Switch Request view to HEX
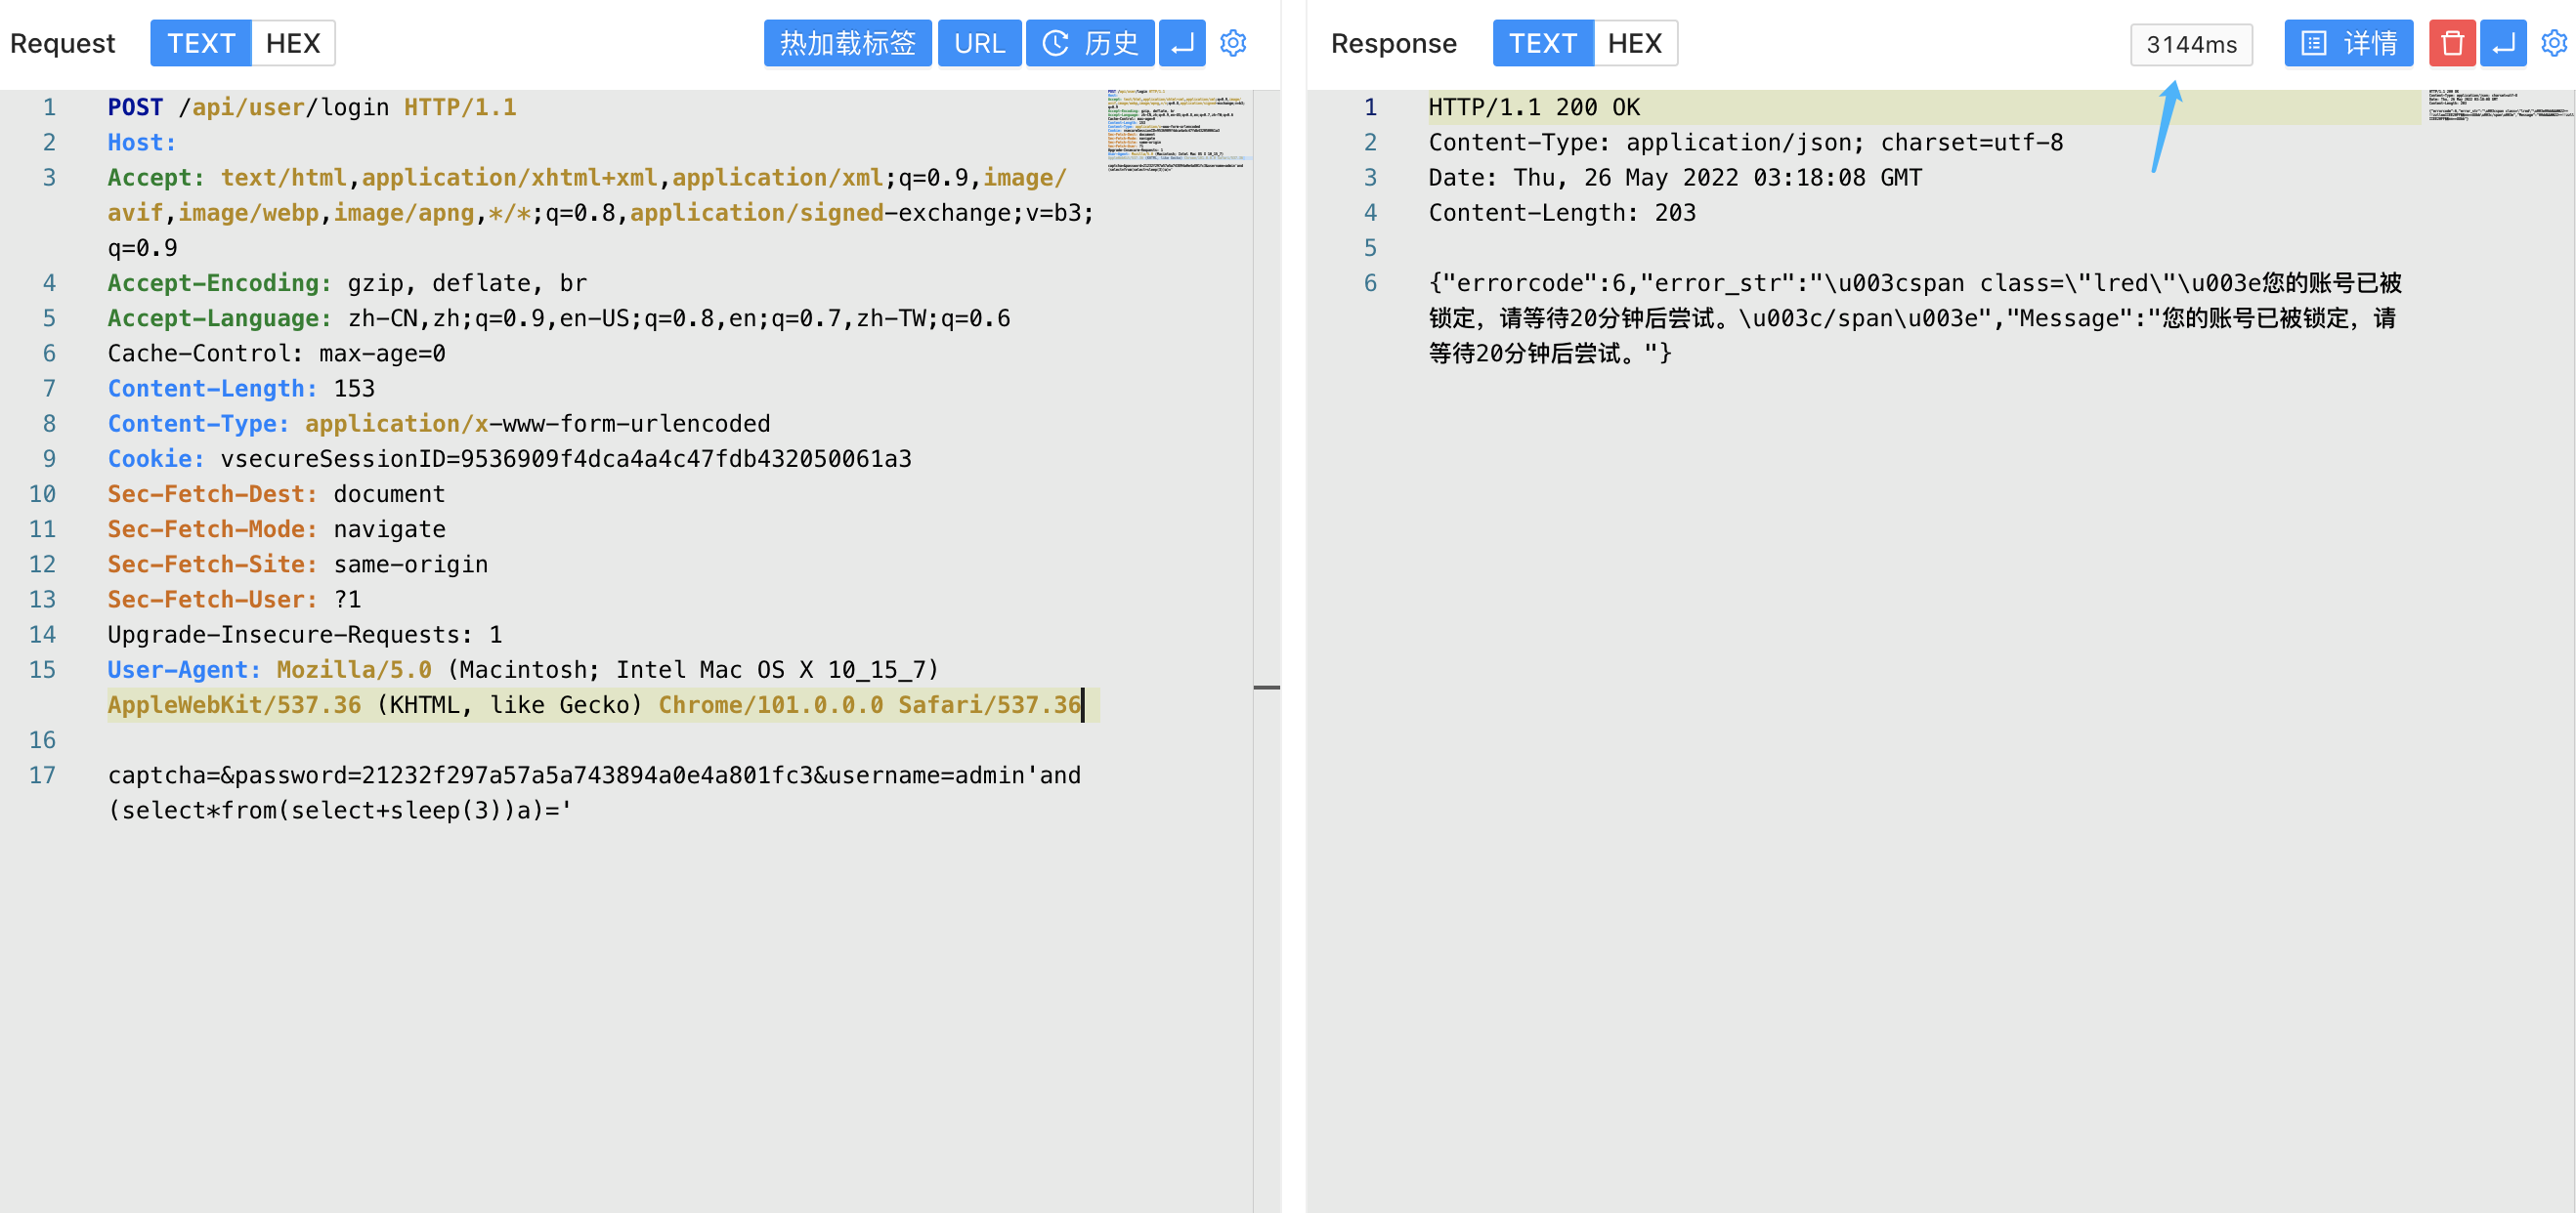 click(292, 43)
